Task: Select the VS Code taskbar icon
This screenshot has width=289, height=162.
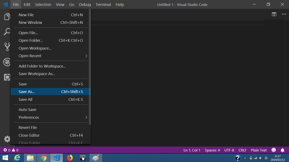Action: [56, 158]
